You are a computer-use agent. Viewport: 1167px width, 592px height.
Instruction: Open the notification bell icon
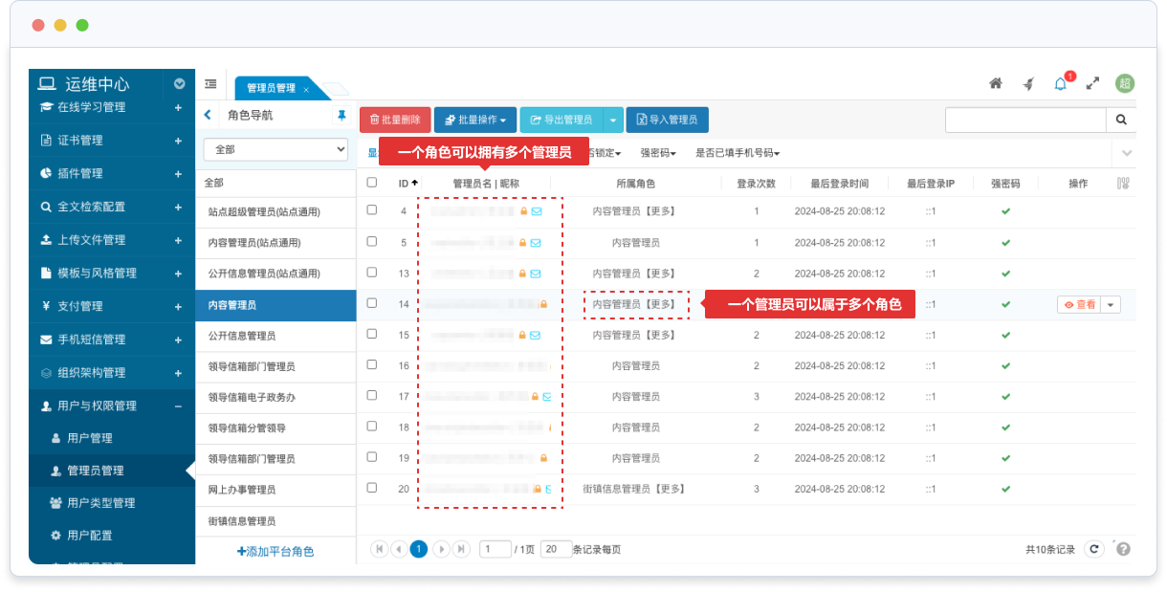[x=1060, y=84]
